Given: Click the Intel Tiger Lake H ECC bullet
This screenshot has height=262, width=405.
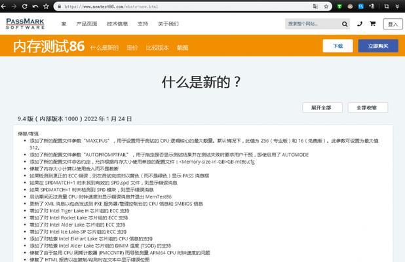Looking at the screenshot, I should 79,211.
